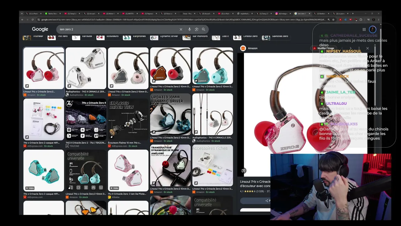
Task: Switch to the Ninha Stream browser tab
Action: (x=53, y=13)
